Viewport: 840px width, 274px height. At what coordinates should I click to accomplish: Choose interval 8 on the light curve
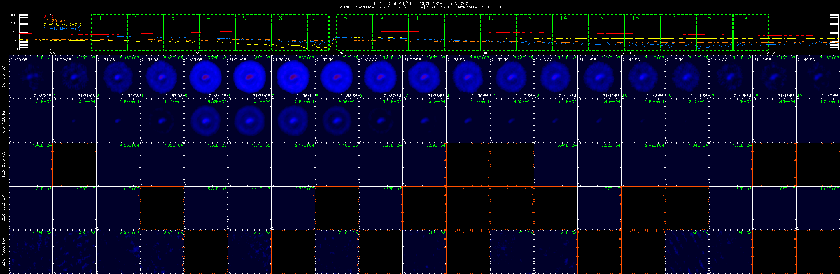pos(354,32)
